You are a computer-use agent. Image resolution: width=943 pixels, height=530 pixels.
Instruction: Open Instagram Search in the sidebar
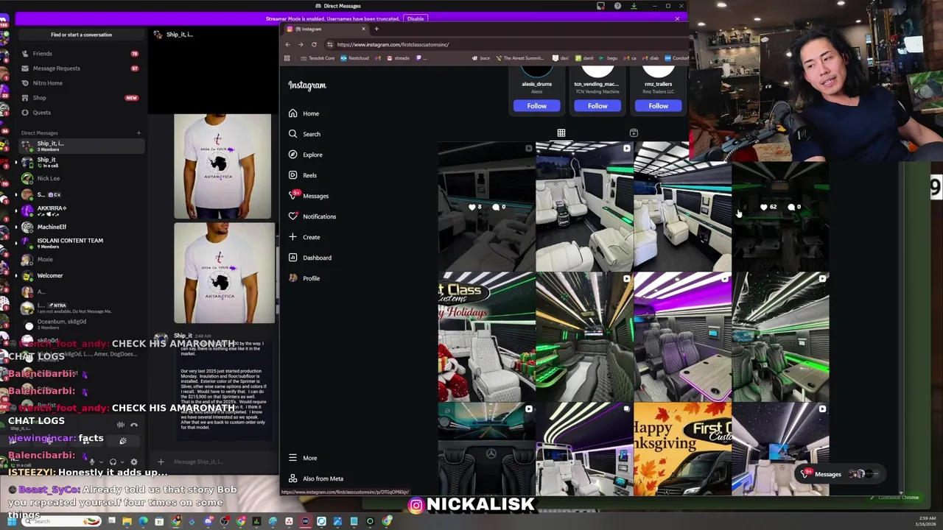pos(305,134)
